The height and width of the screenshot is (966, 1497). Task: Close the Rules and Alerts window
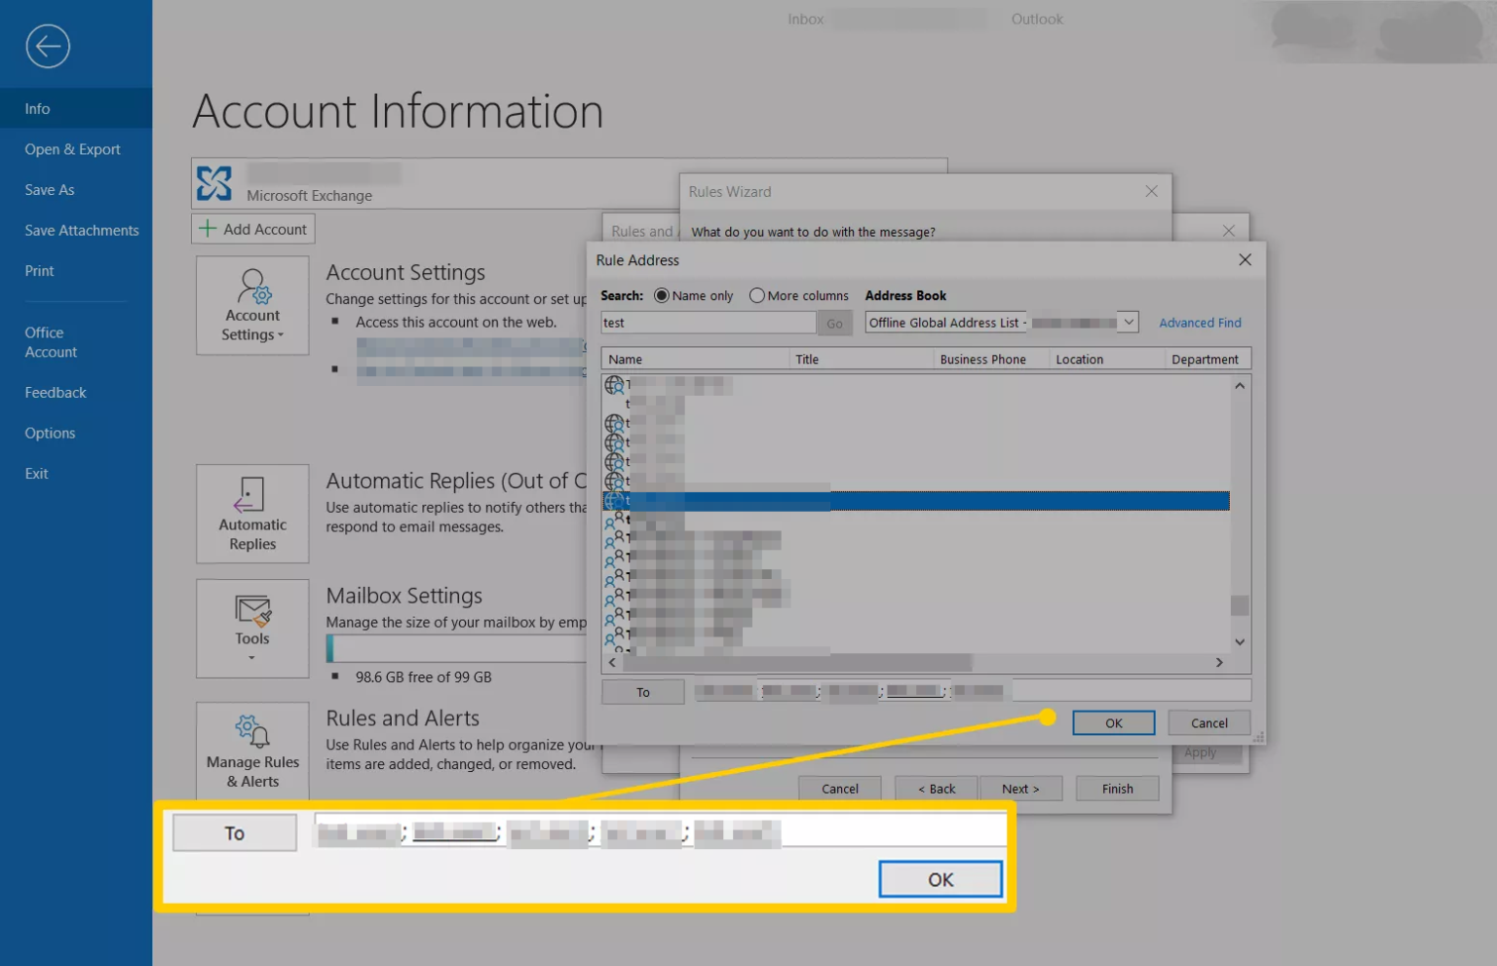[1228, 231]
